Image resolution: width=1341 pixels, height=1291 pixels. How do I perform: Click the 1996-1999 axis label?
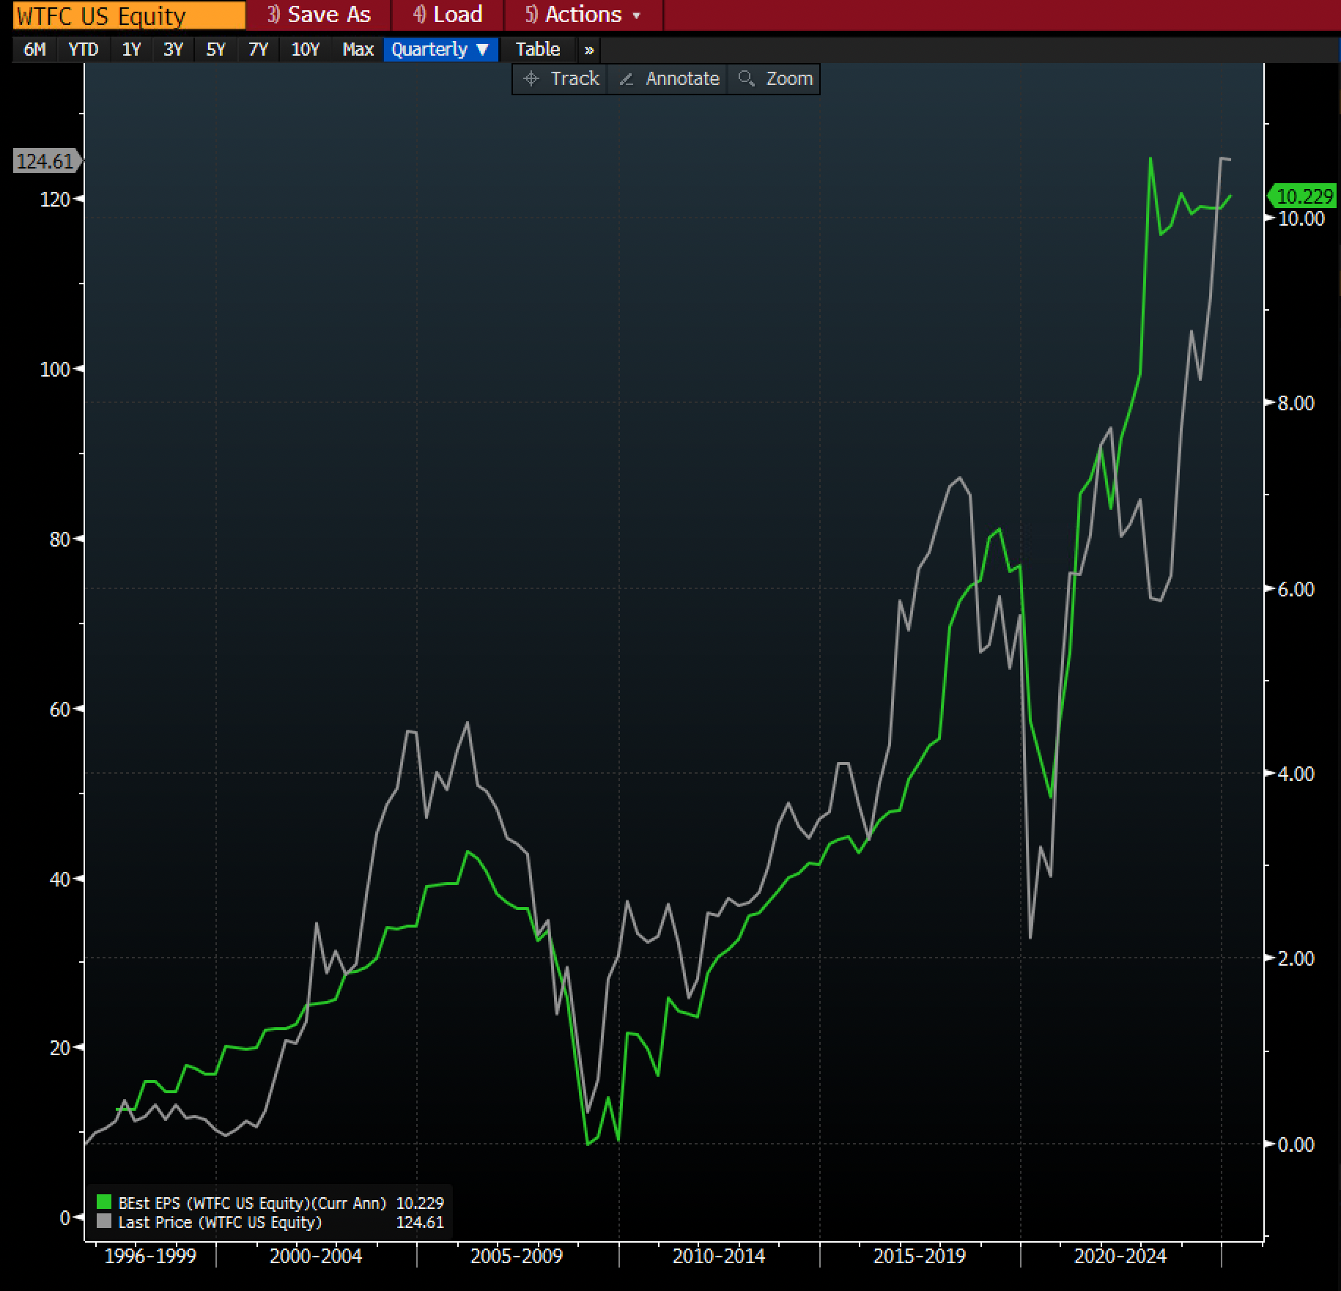coord(150,1257)
